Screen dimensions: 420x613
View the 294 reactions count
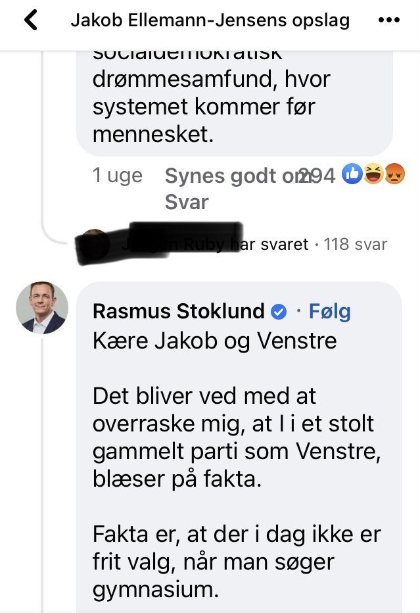[x=318, y=176]
